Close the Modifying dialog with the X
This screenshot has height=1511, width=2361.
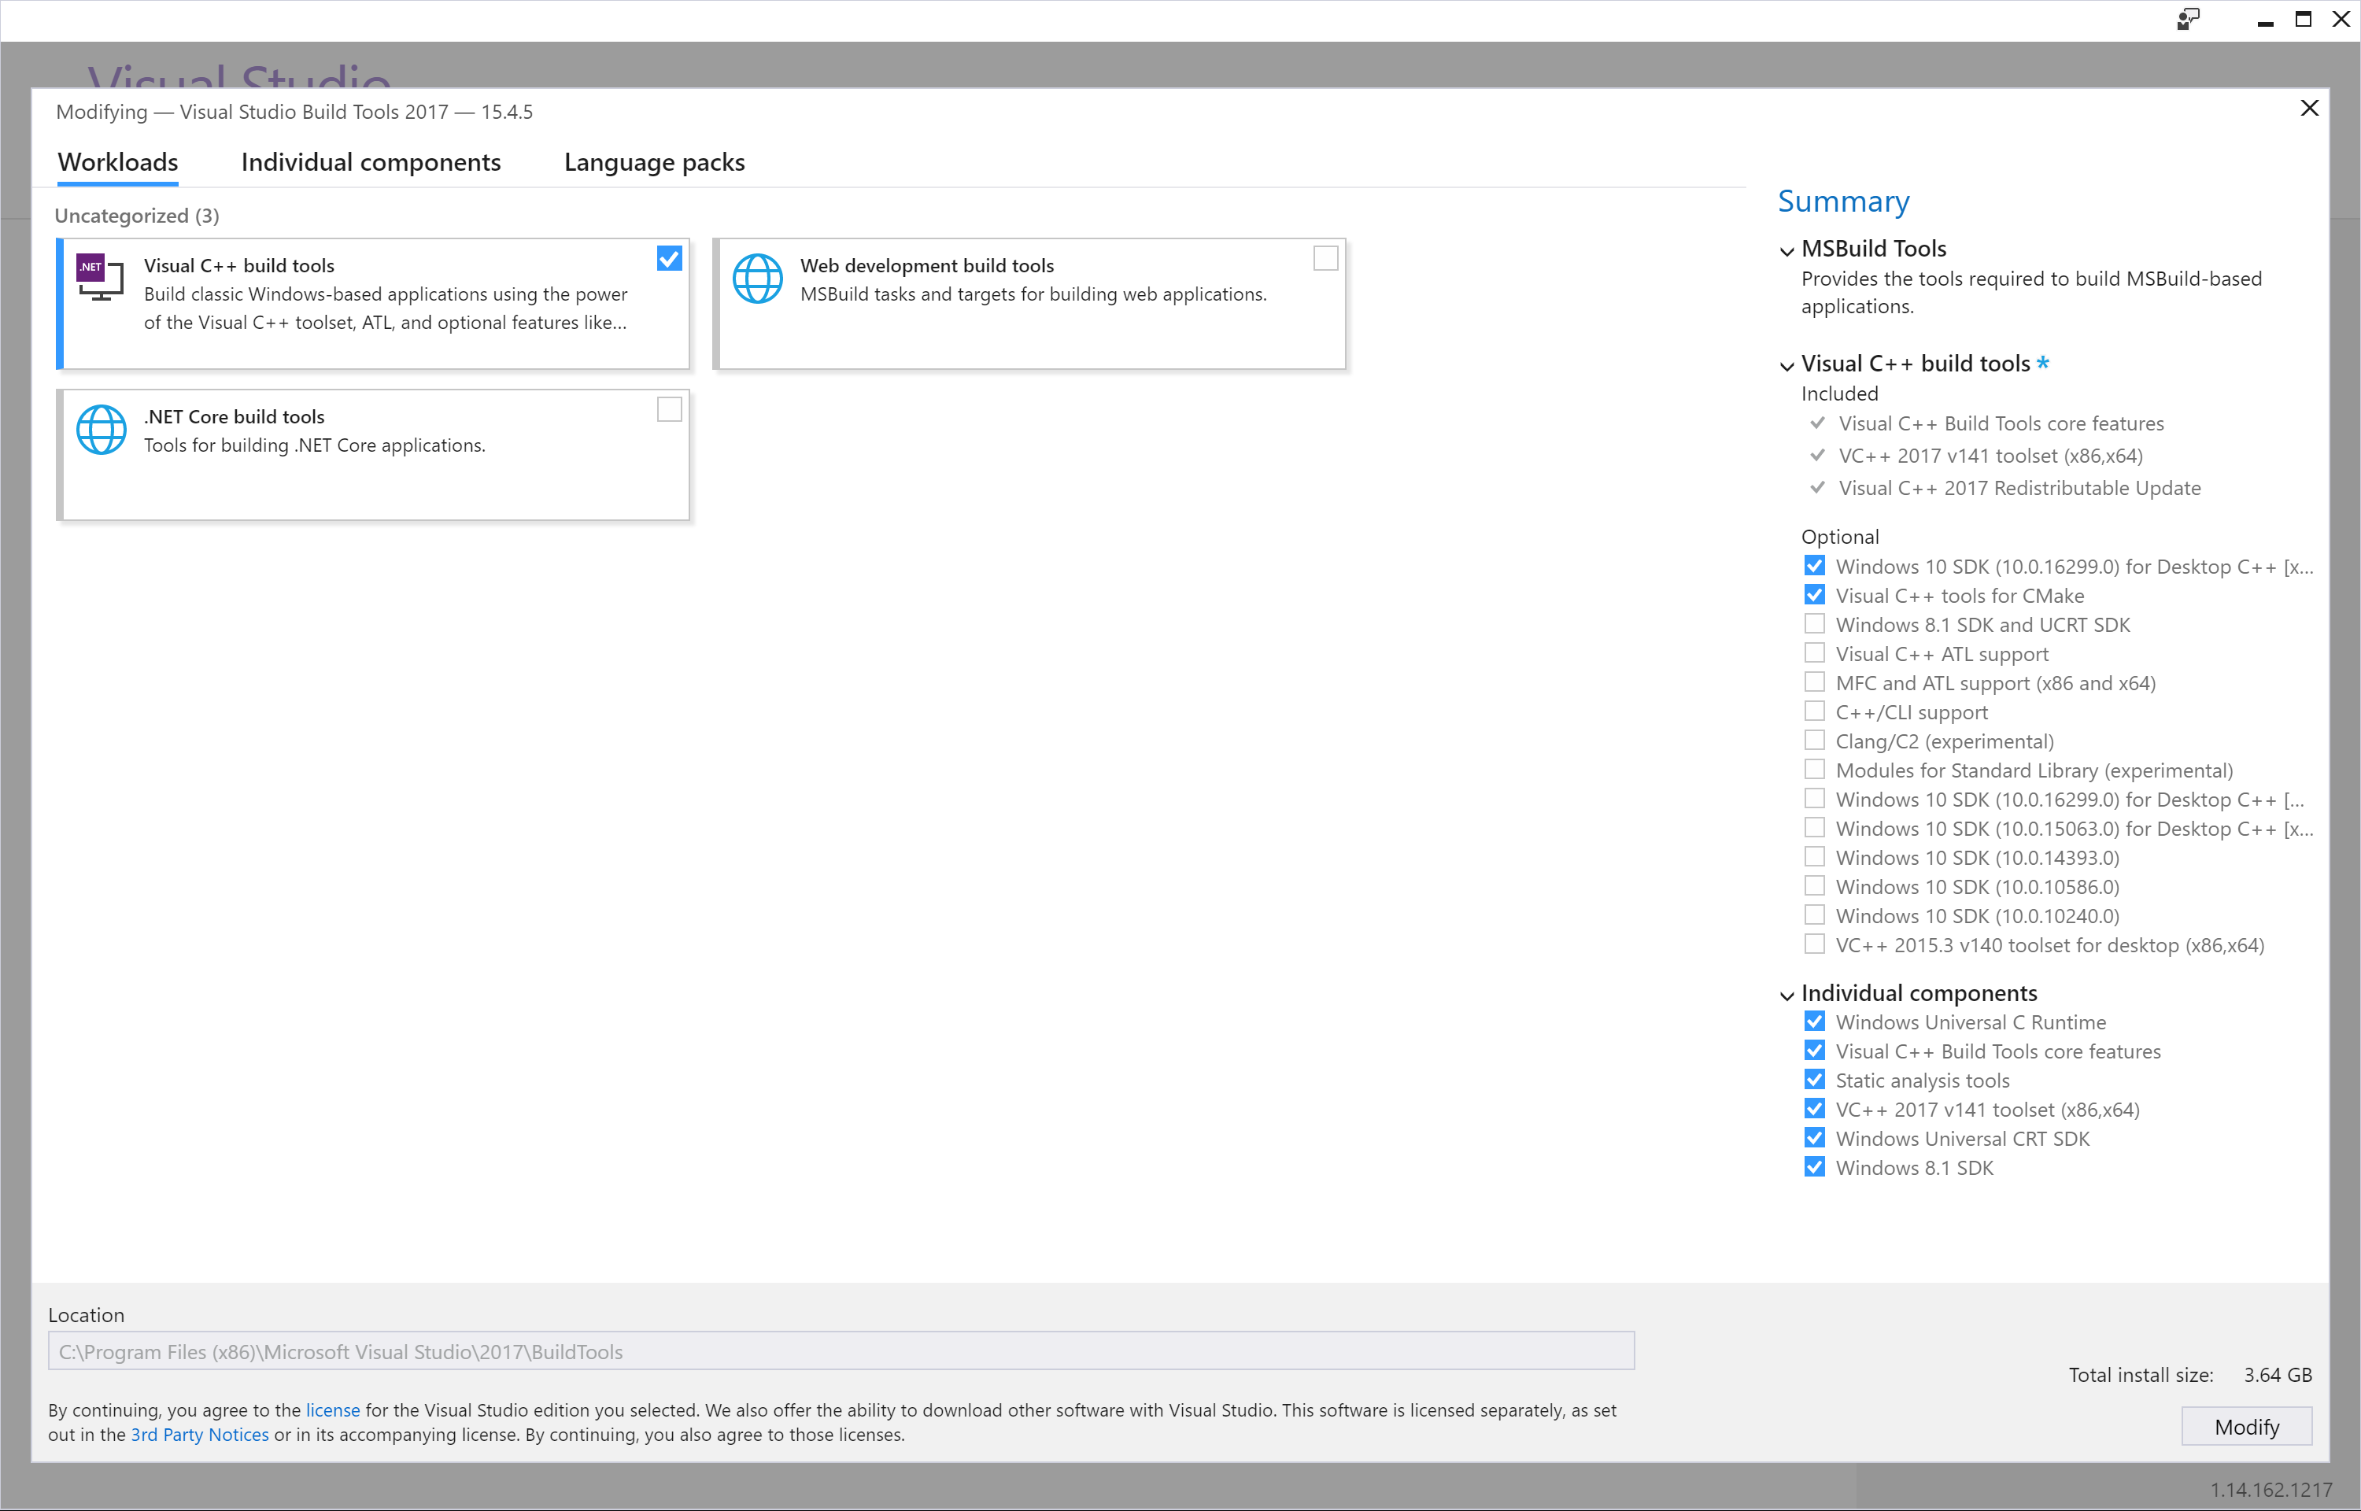click(2309, 108)
